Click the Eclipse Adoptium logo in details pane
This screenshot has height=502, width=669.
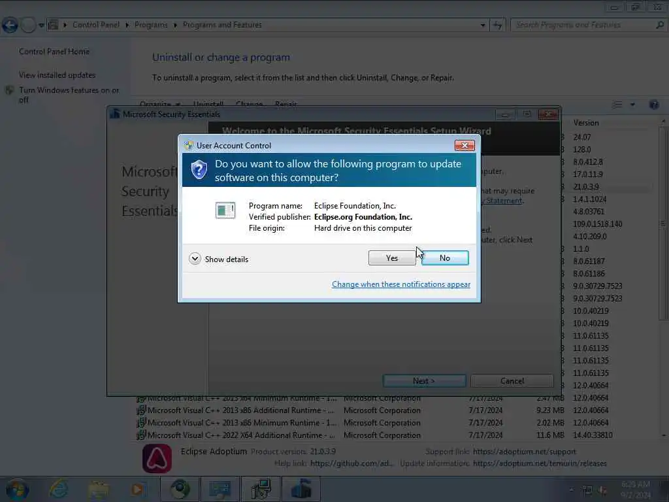157,458
